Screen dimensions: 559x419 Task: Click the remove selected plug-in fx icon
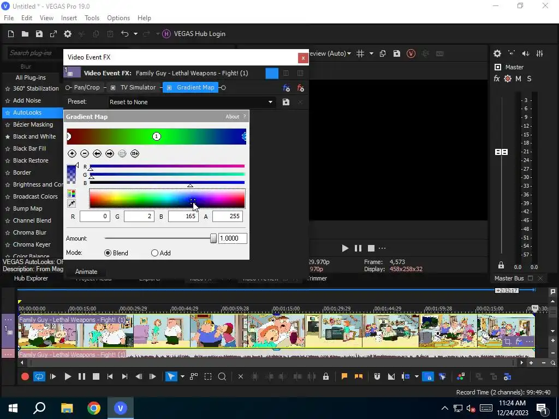pyautogui.click(x=301, y=88)
